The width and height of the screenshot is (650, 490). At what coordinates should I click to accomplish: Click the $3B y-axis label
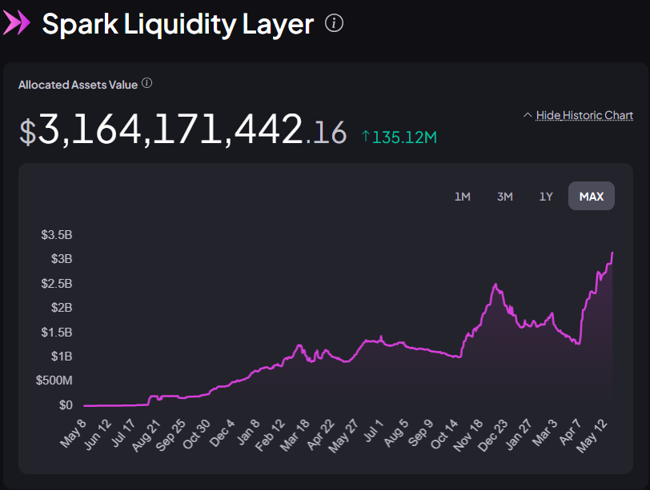tap(62, 259)
